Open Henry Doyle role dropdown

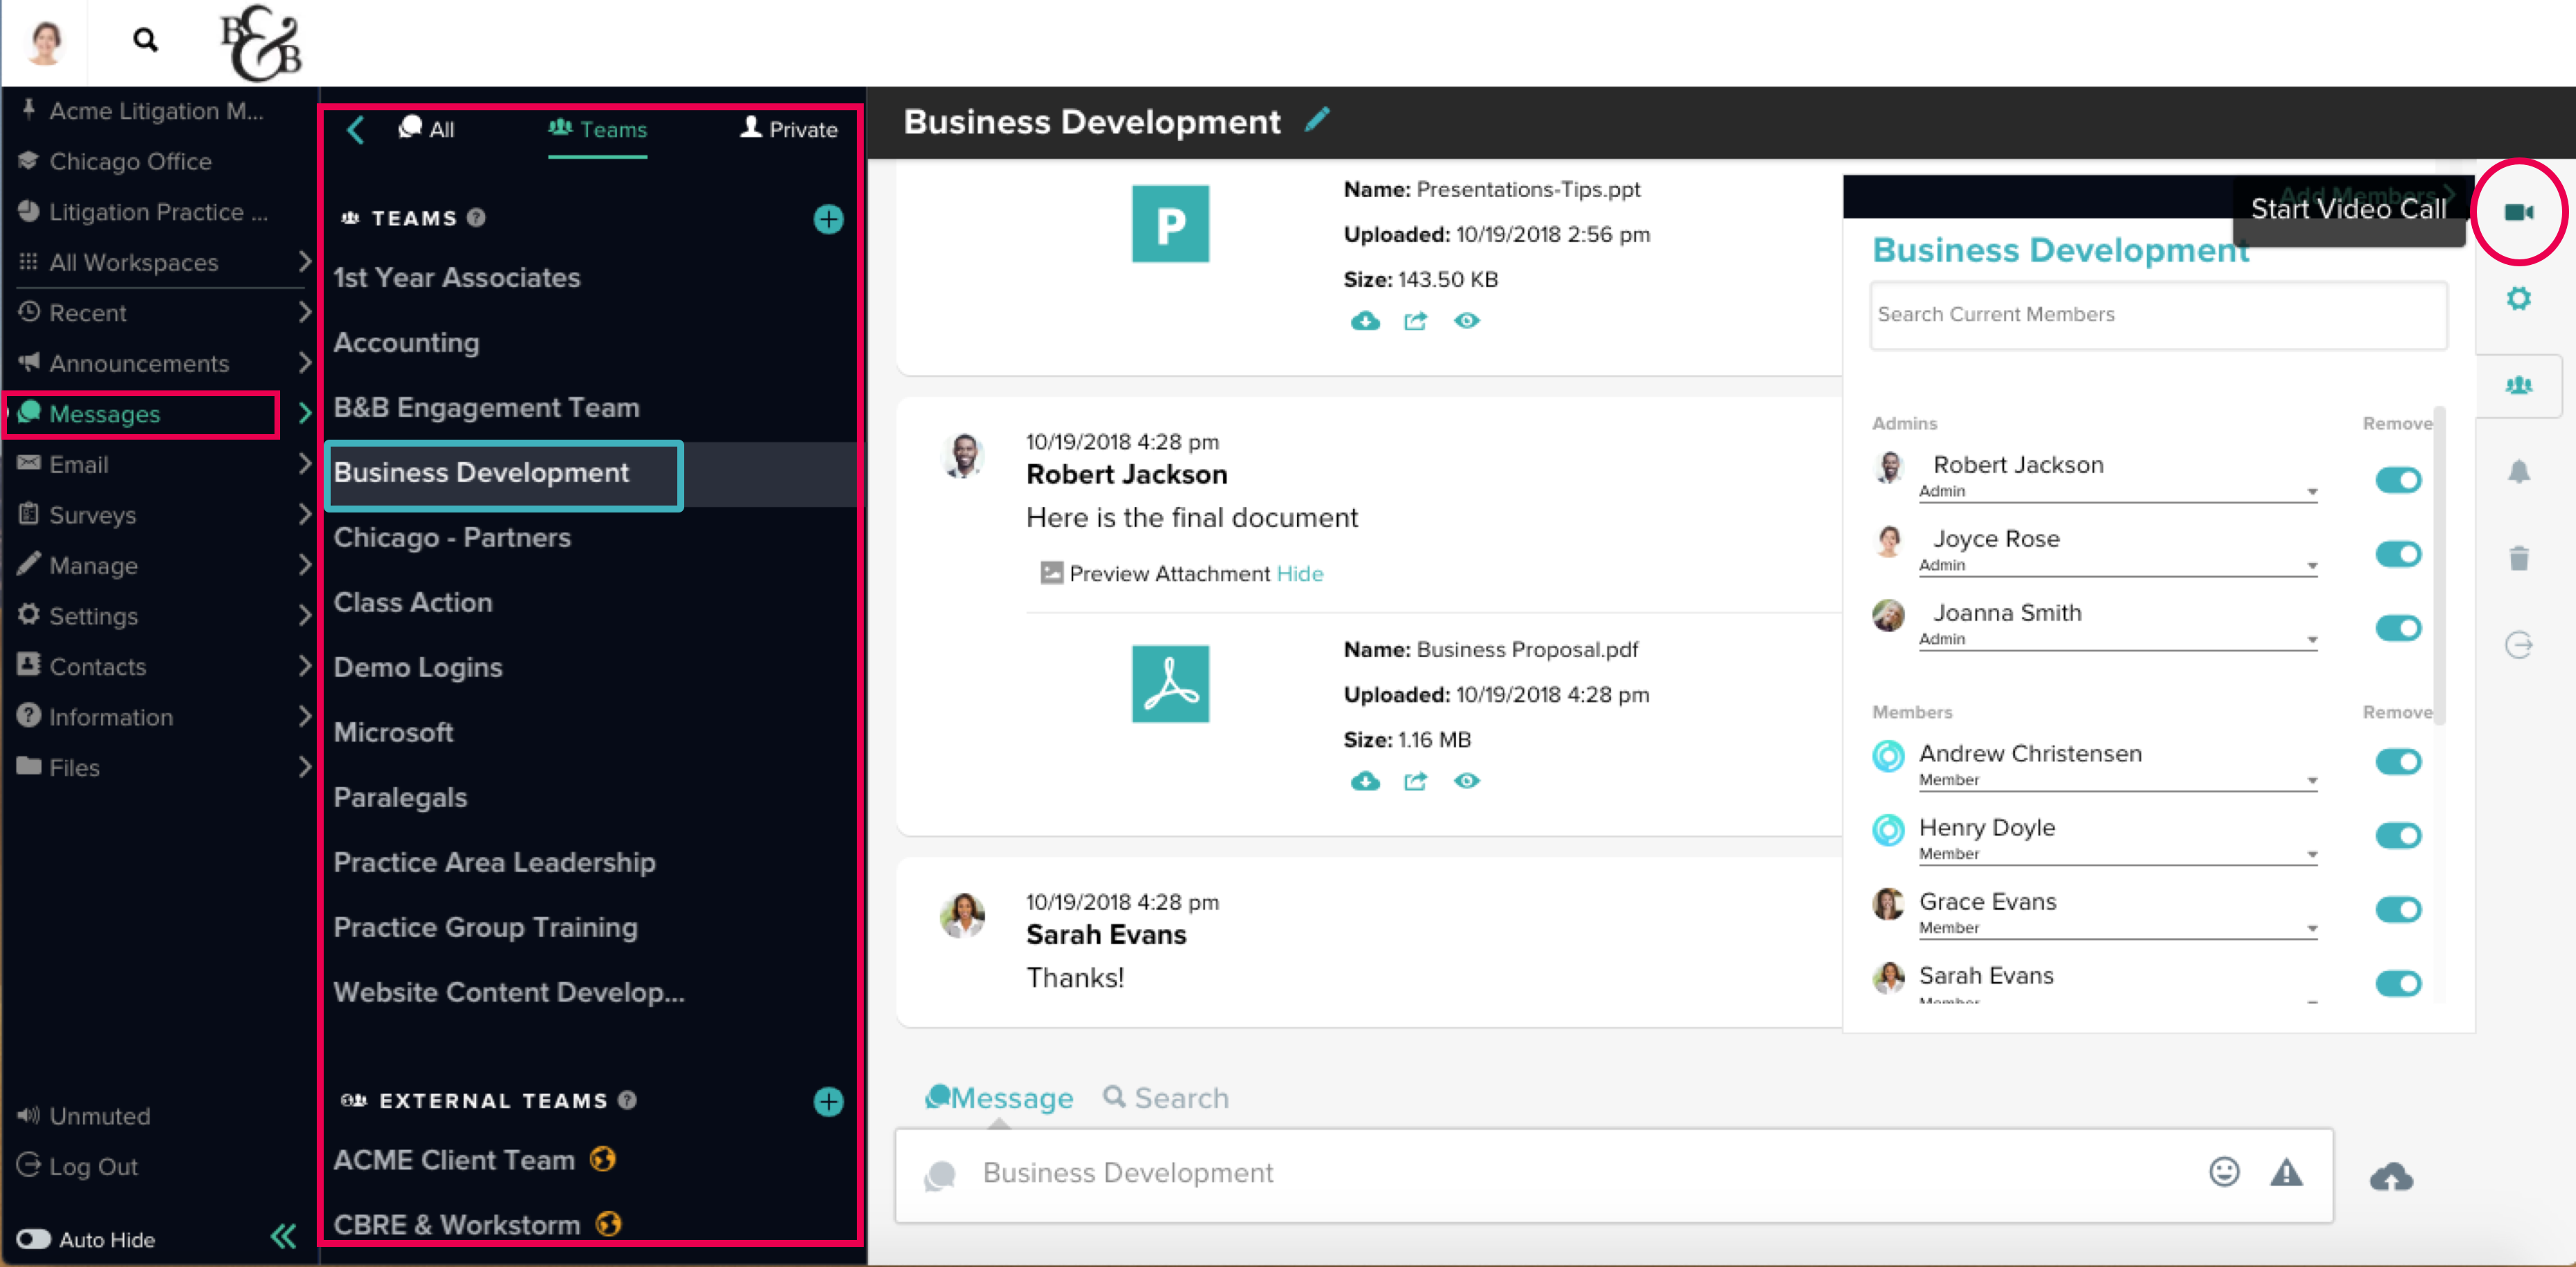tap(2117, 854)
